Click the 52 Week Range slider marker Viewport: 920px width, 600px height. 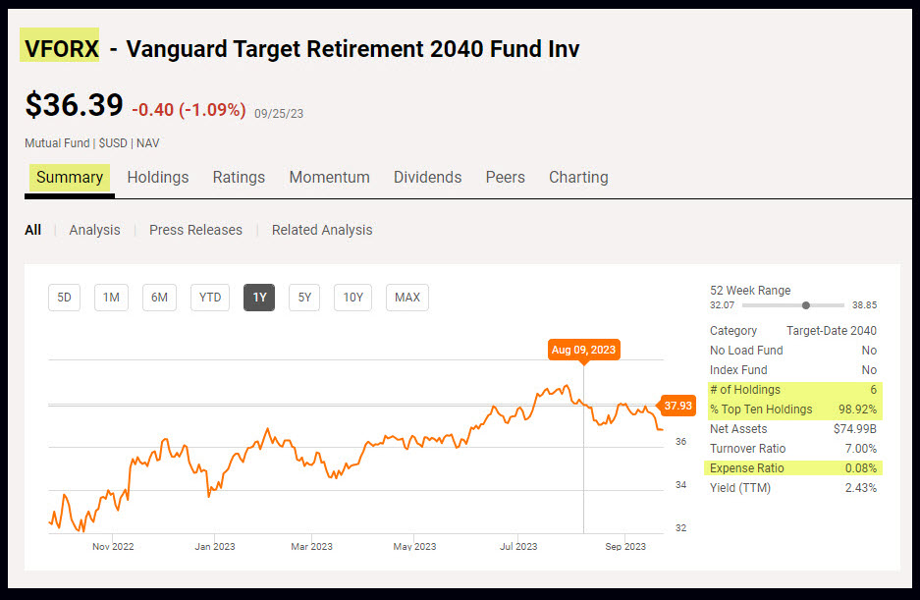click(x=806, y=305)
